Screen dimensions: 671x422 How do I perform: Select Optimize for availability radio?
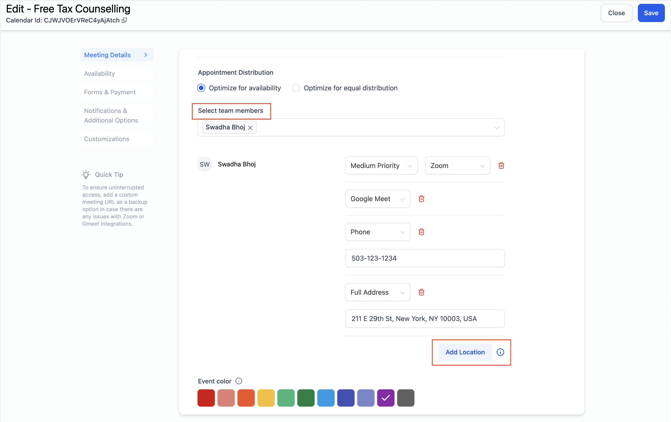click(x=201, y=88)
